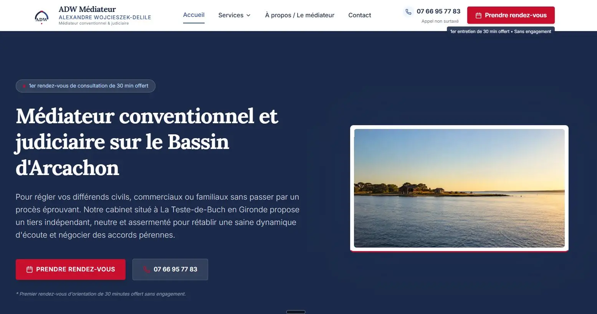Screen dimensions: 597x314
Task: Click the header phone number 07 66 95 77 83
Action: click(438, 11)
